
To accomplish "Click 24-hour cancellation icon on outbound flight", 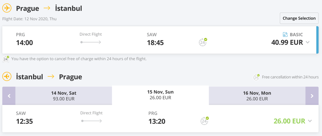I will [x=203, y=42].
